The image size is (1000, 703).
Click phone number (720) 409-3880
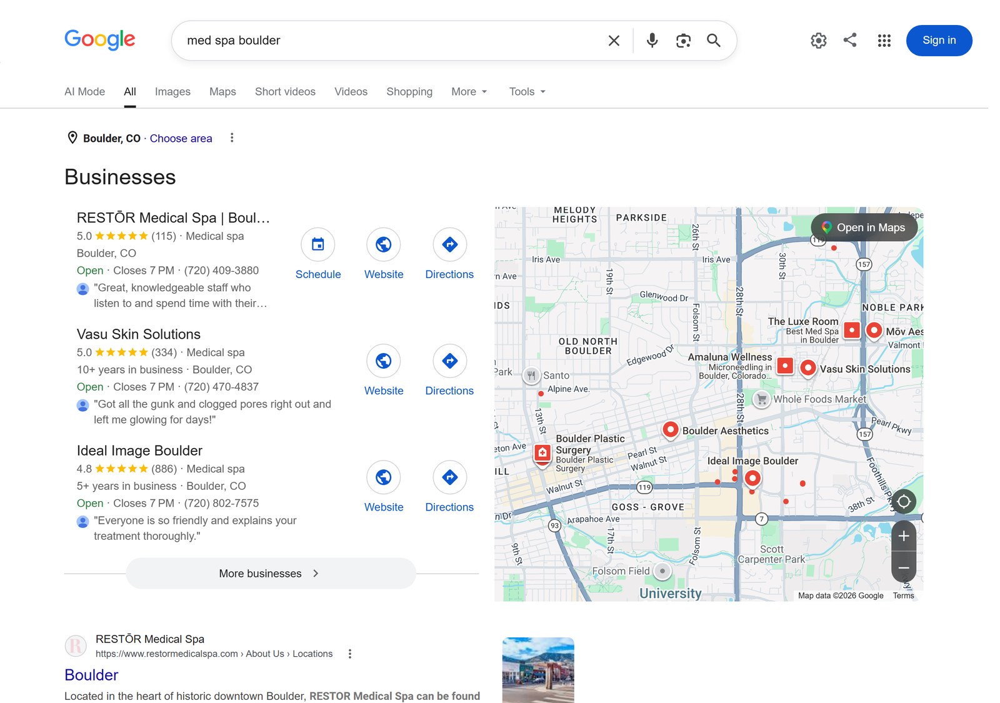[221, 271]
